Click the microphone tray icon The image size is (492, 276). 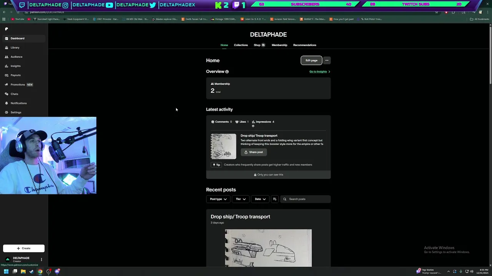461,271
